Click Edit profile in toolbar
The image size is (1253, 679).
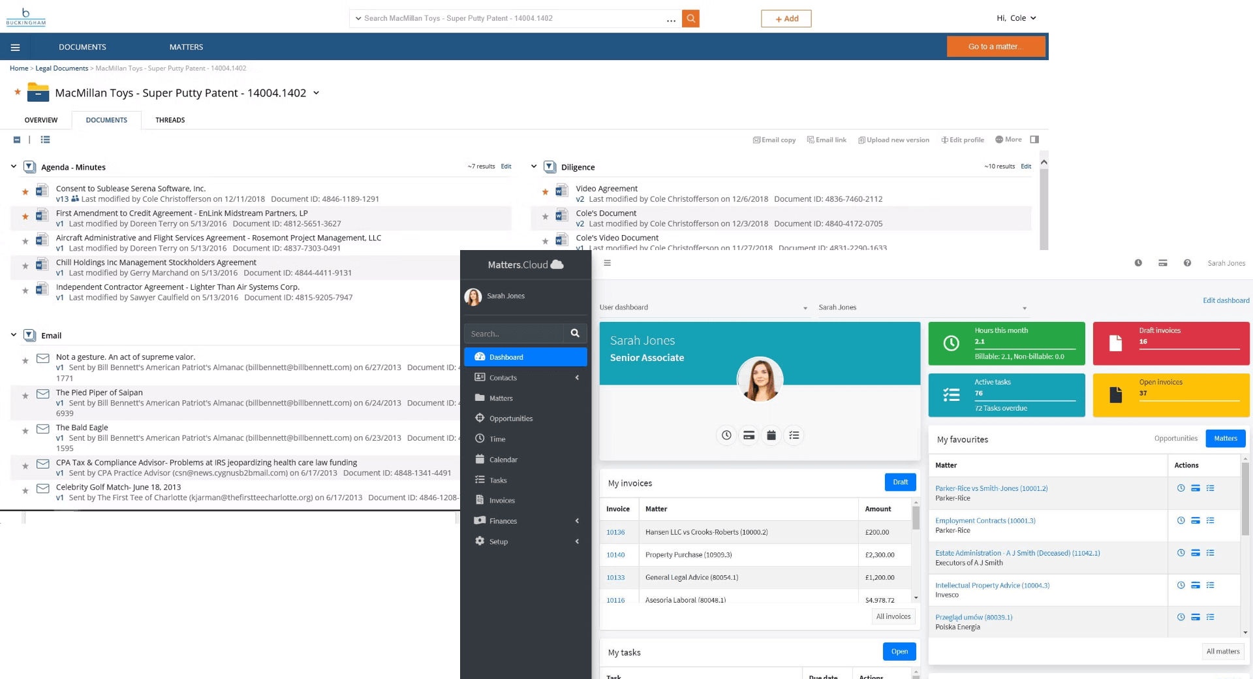963,140
